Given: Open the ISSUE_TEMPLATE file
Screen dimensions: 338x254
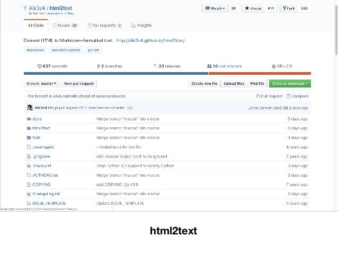Looking at the screenshot, I should pos(49,203).
